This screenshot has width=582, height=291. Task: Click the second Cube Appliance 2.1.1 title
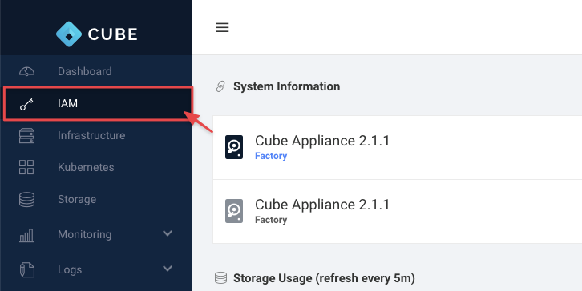tap(322, 205)
